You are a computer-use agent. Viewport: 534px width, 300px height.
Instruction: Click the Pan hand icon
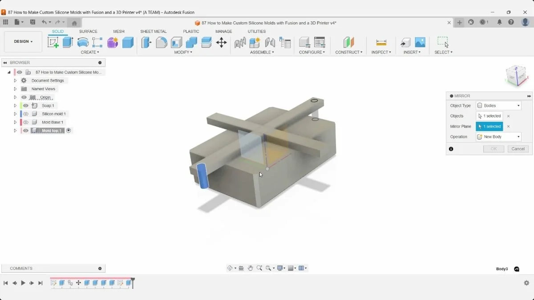[x=251, y=268]
